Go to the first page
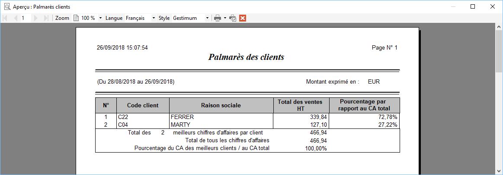This screenshot has height=175, width=503. pyautogui.click(x=5, y=18)
